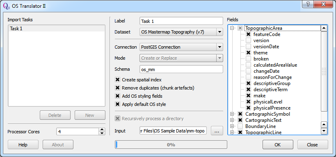Select Task 1 in Import Tasks list
This screenshot has width=336, height=157.
57,29
